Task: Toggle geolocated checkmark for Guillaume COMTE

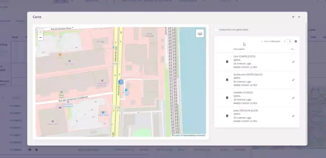Action: pyautogui.click(x=293, y=80)
